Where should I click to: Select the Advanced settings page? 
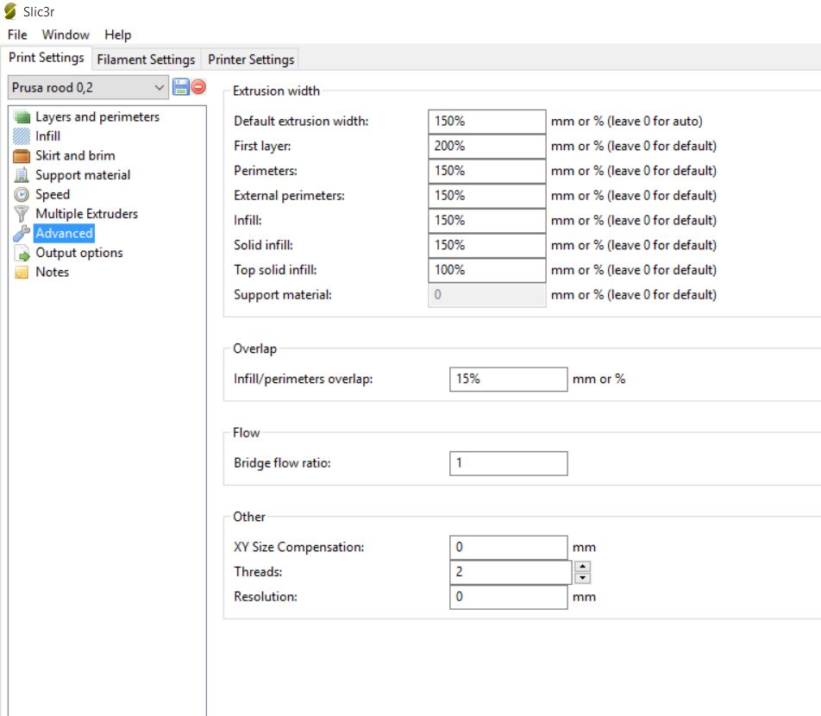[x=64, y=233]
